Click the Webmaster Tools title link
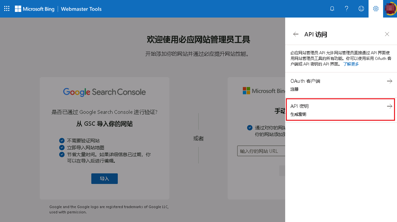This screenshot has height=222, width=397. coord(81,9)
